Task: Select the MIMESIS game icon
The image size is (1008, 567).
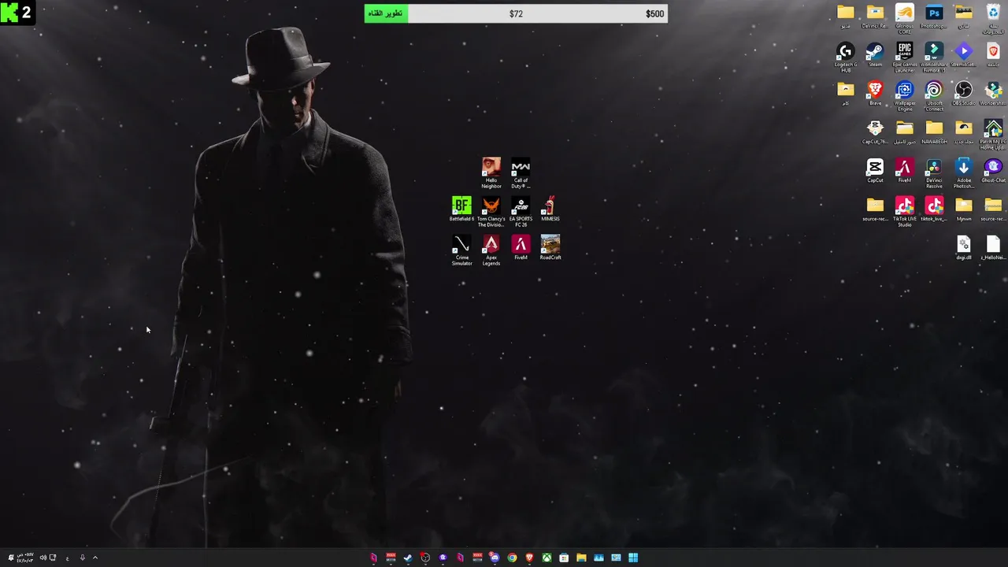Action: click(550, 209)
